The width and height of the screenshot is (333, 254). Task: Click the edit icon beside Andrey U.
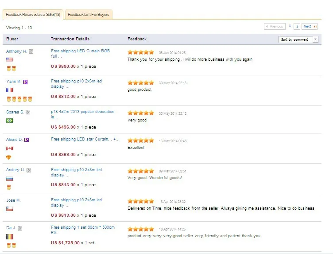(29, 170)
